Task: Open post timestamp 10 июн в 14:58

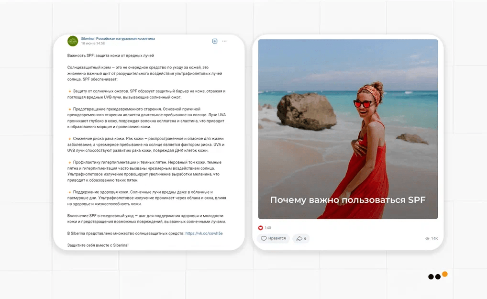Action: [92, 44]
